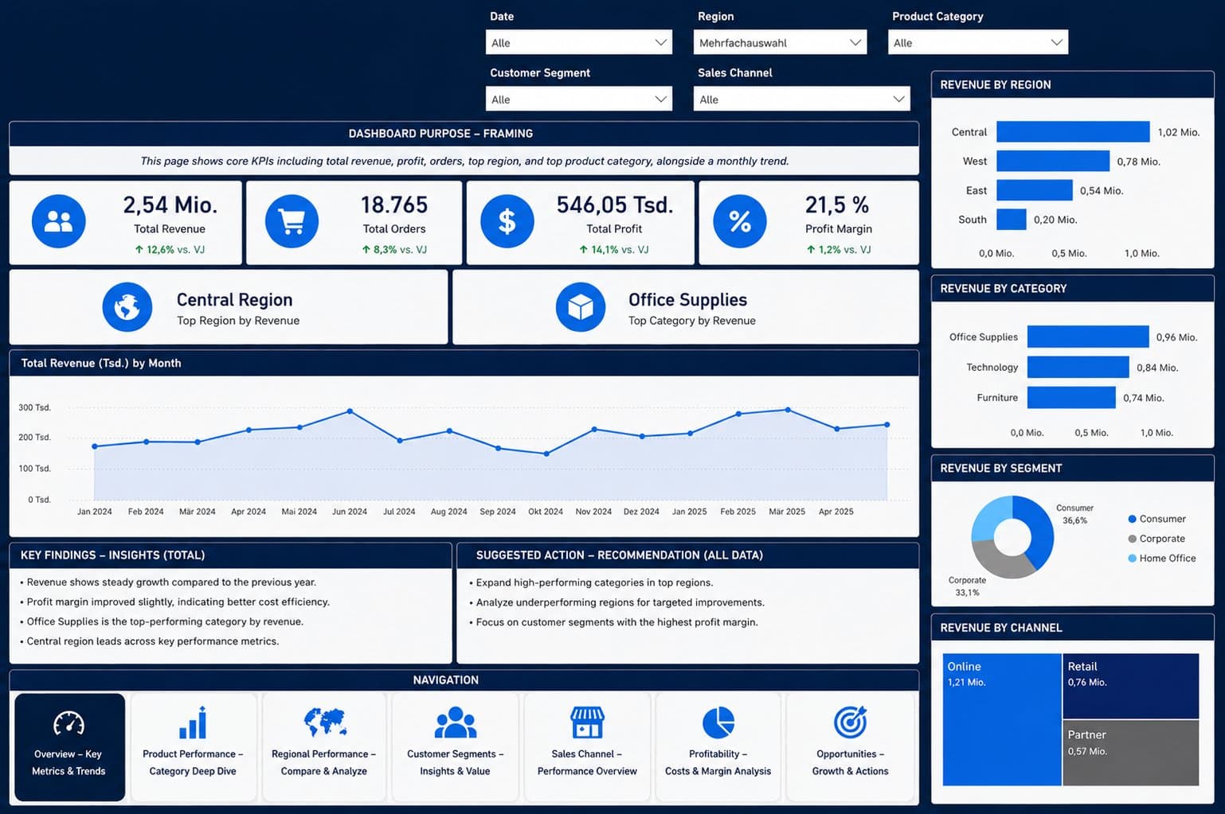Image resolution: width=1225 pixels, height=814 pixels.
Task: Click the green up arrow next to 8,3% vs. VJ
Action: point(366,250)
